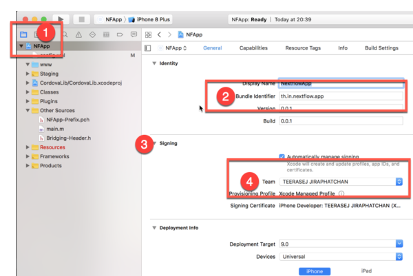Open the debug navigator icon
Screen dimensions: 413x276
106,34
